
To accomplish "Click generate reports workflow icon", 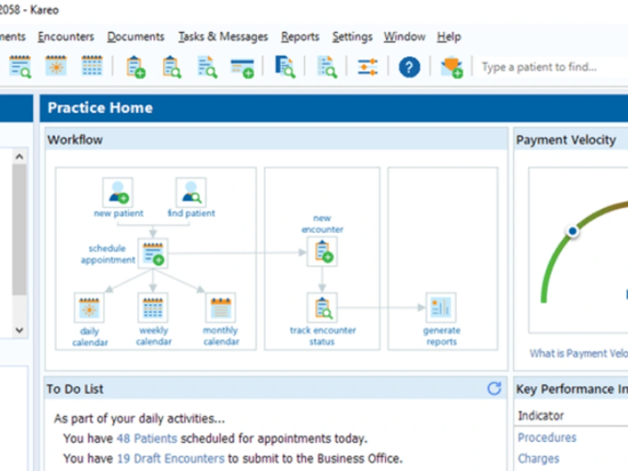I will (441, 308).
